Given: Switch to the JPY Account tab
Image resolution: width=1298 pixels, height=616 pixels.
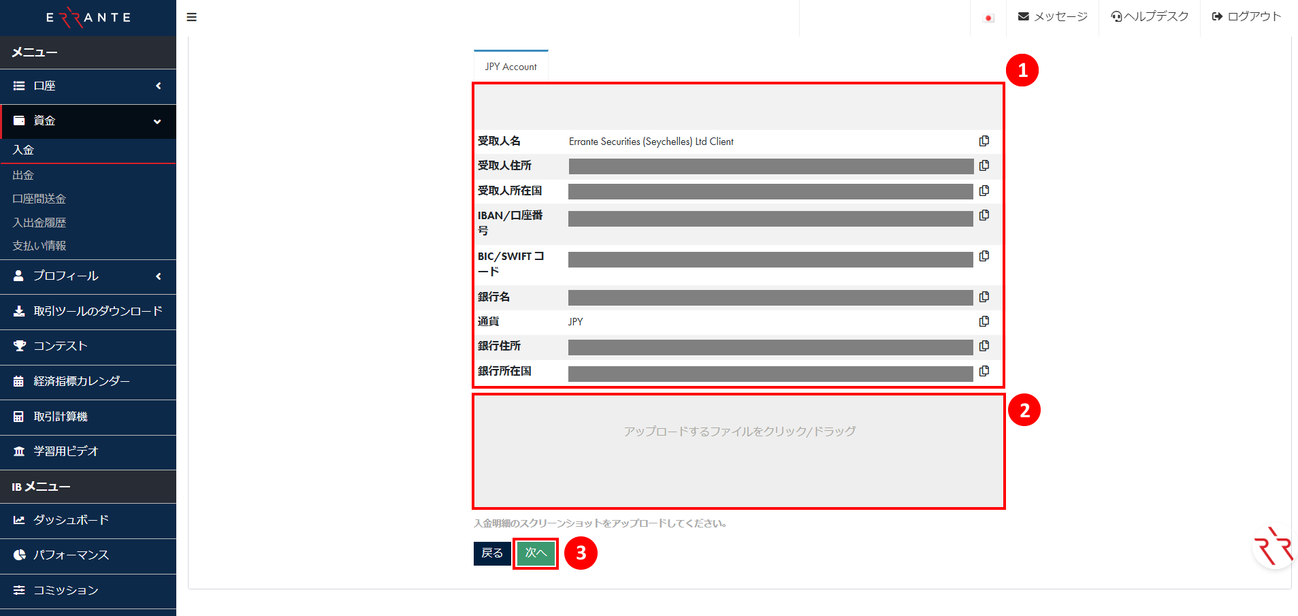Looking at the screenshot, I should [x=510, y=66].
